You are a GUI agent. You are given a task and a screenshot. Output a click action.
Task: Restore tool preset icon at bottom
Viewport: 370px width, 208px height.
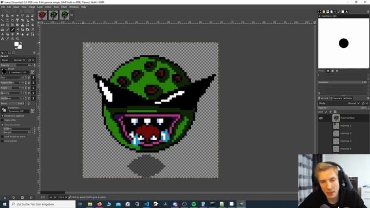13,198
